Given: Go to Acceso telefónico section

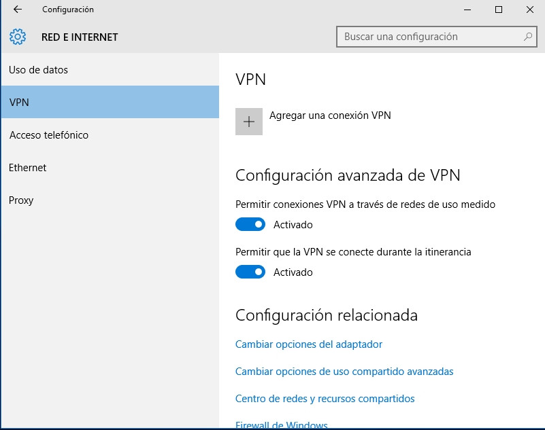Looking at the screenshot, I should pyautogui.click(x=49, y=135).
